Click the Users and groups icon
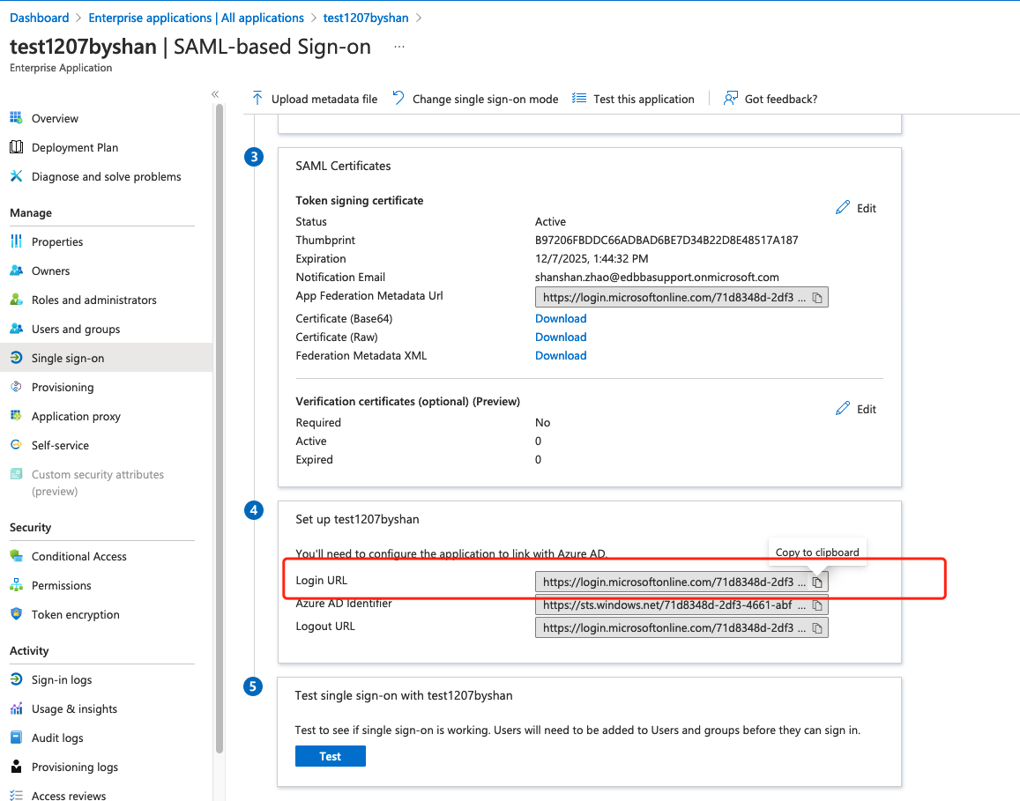This screenshot has width=1020, height=801. coord(16,329)
